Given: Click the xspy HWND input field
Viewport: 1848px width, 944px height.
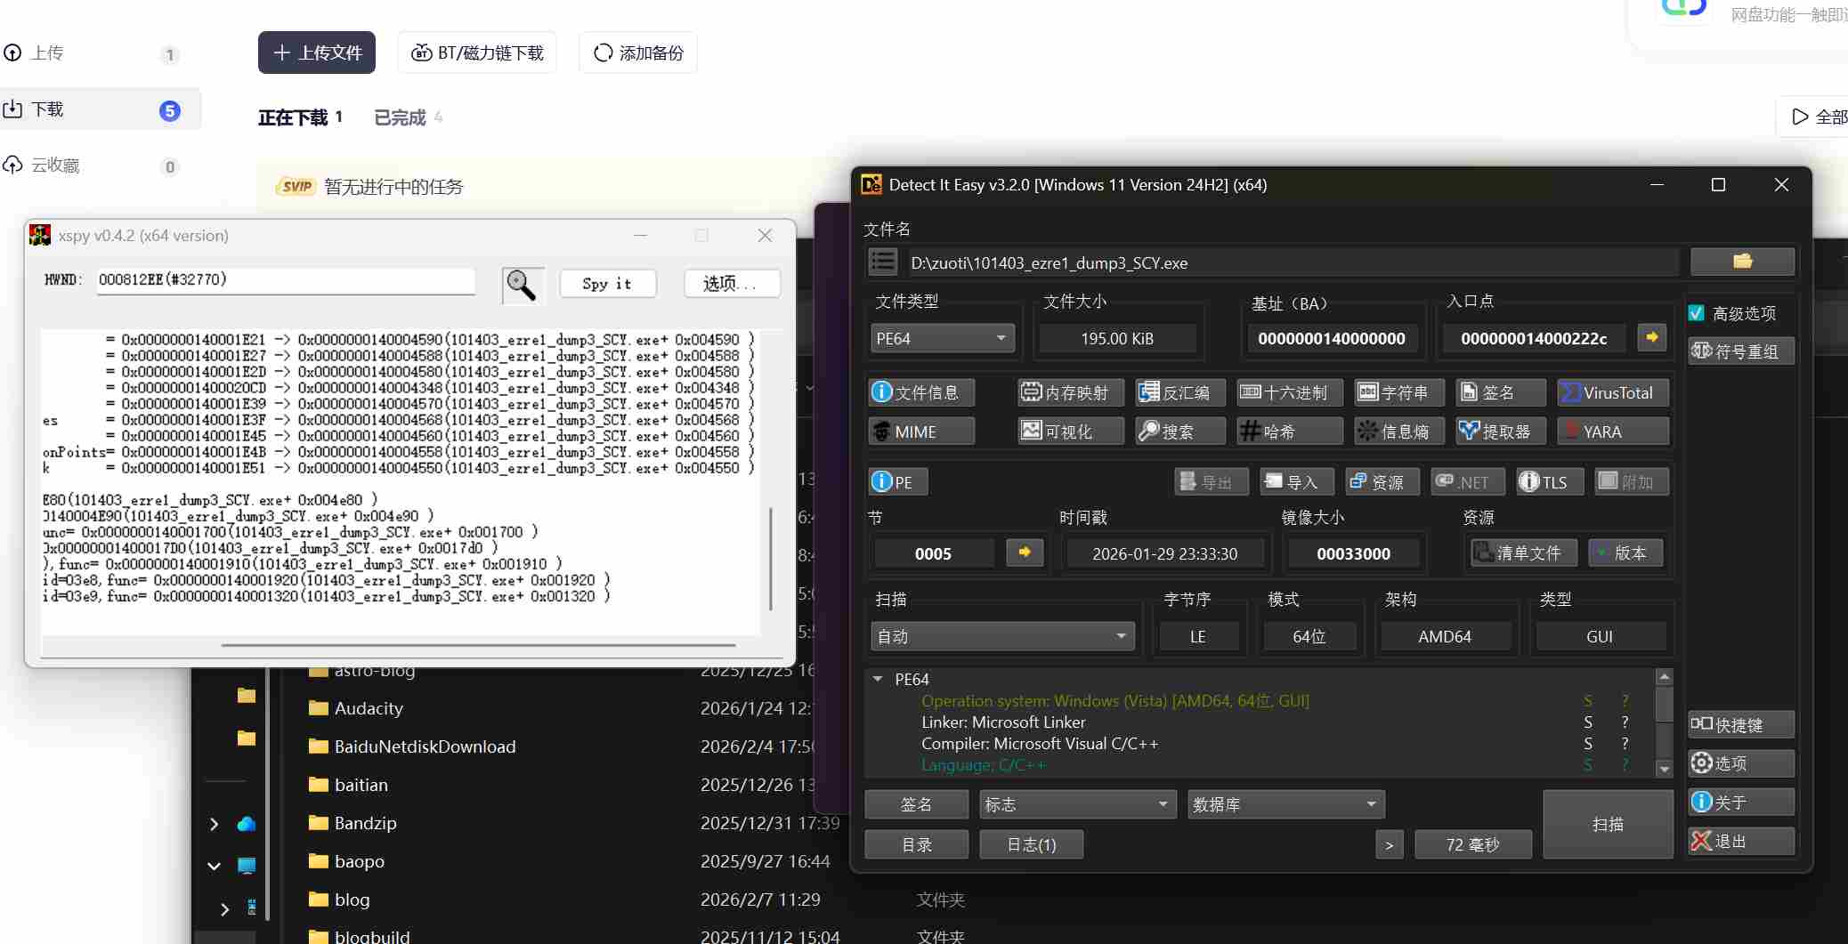Looking at the screenshot, I should [x=286, y=280].
